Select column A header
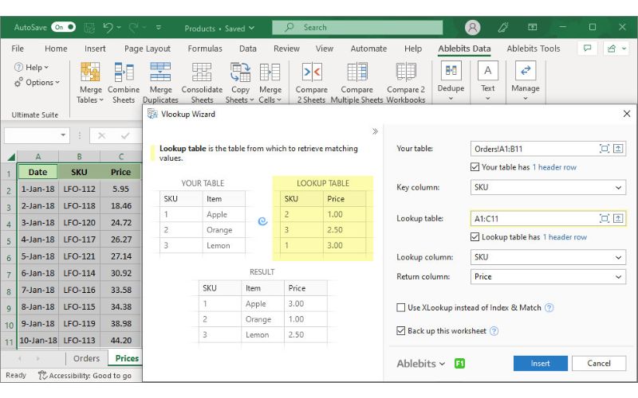638x398 pixels. pos(37,156)
